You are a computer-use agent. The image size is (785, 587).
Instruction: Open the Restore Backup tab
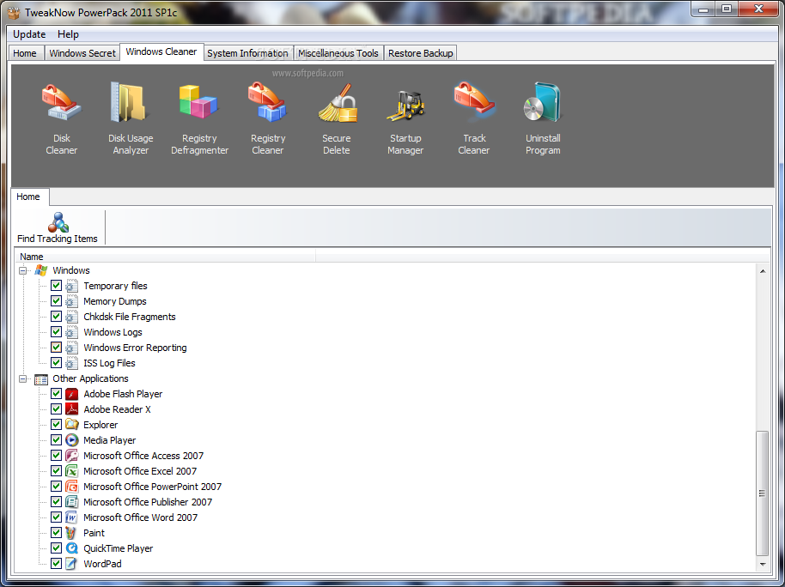(x=421, y=53)
